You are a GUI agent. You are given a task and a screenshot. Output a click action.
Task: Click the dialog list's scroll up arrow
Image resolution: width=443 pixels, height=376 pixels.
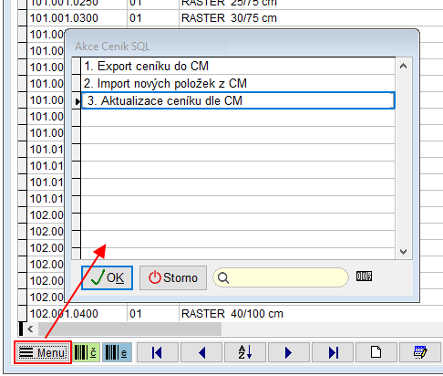pyautogui.click(x=403, y=66)
